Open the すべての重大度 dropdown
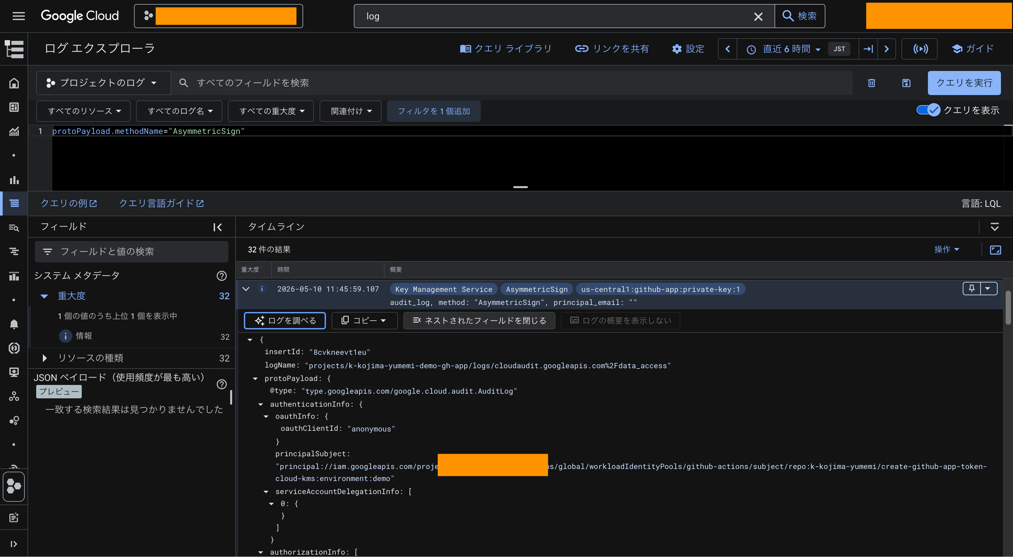 point(271,111)
